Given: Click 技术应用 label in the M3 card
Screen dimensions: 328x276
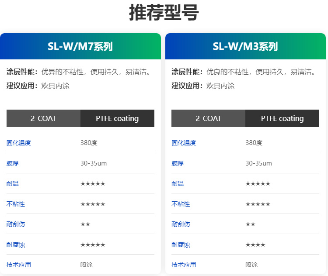Looking at the screenshot, I should click(184, 265).
